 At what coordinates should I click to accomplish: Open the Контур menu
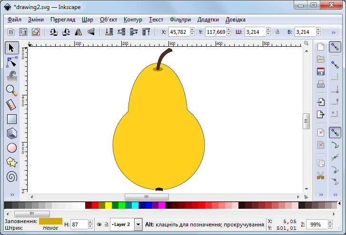point(133,20)
